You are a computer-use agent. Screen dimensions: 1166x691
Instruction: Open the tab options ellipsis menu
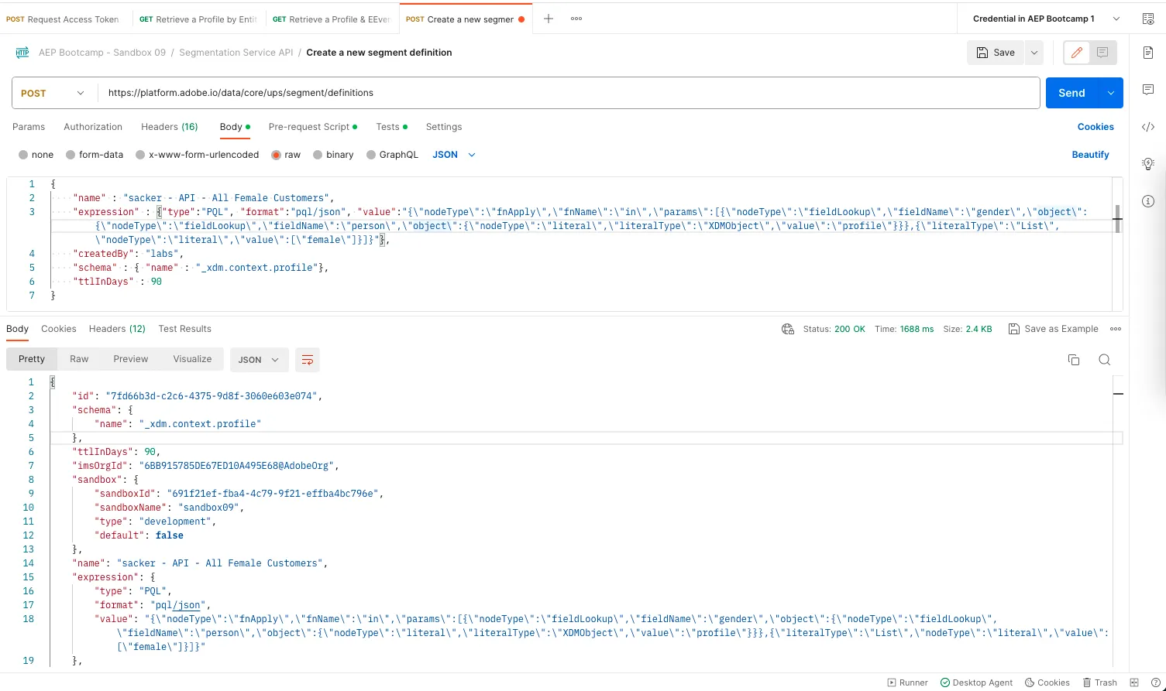tap(576, 19)
